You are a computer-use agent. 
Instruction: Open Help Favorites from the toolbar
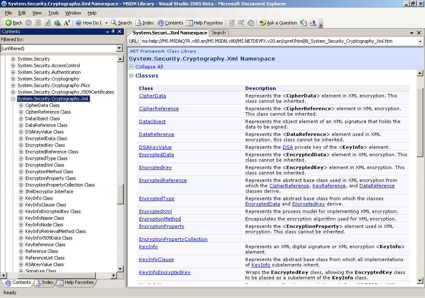pos(205,23)
